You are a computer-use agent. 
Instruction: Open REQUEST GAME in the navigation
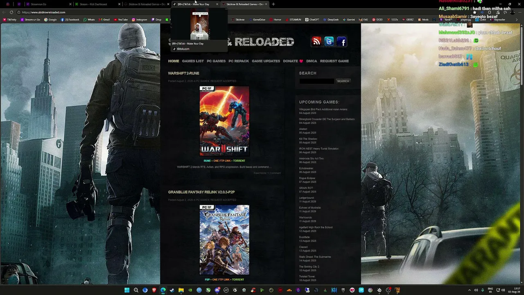334,61
